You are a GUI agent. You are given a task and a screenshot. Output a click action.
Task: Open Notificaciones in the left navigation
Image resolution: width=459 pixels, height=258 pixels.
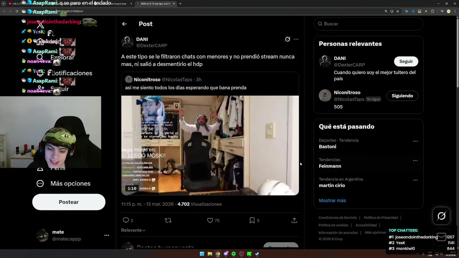point(65,73)
